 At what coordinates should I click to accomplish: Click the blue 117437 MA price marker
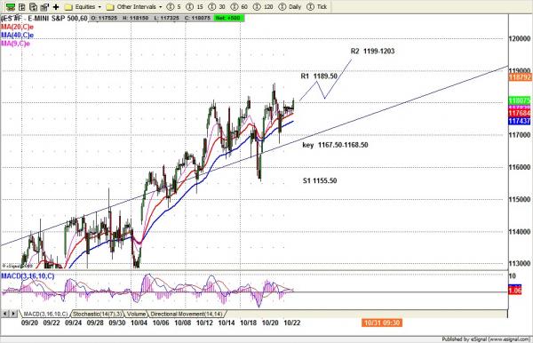[520, 121]
